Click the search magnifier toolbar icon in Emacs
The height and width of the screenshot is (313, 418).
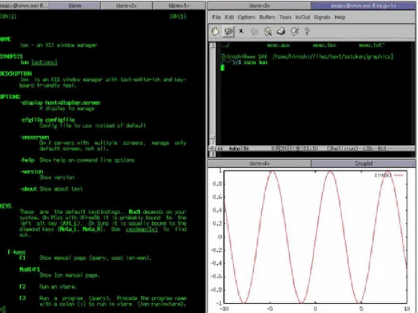[x=267, y=32]
